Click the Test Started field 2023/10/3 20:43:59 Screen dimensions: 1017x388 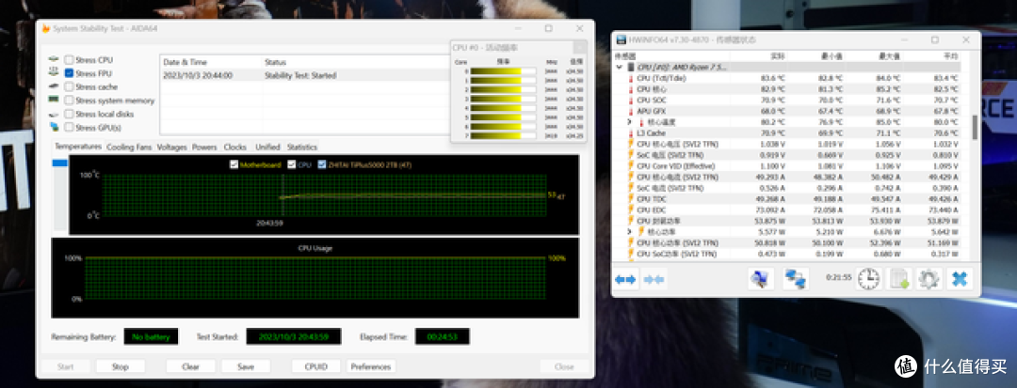click(x=293, y=337)
